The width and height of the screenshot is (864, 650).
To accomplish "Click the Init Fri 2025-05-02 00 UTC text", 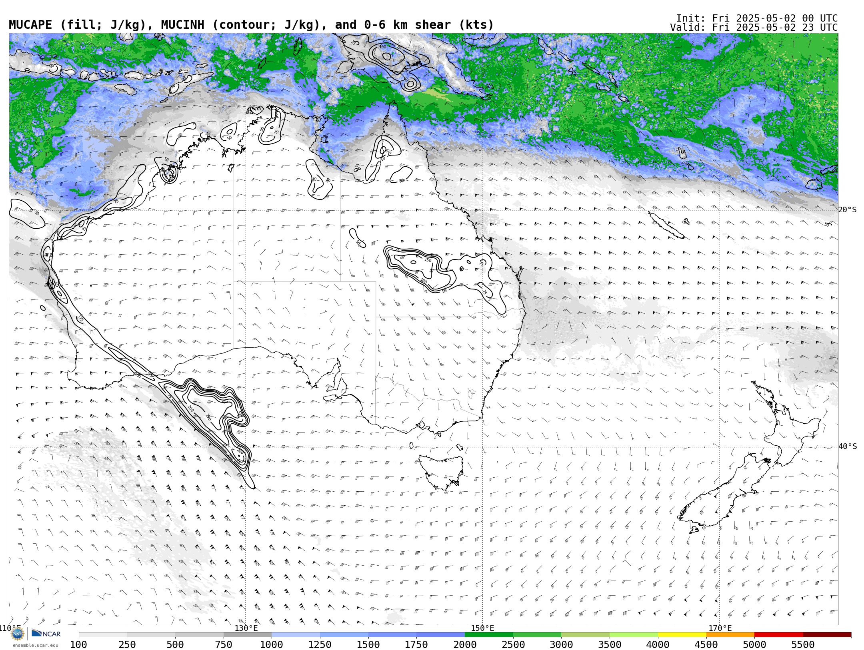I will [756, 18].
